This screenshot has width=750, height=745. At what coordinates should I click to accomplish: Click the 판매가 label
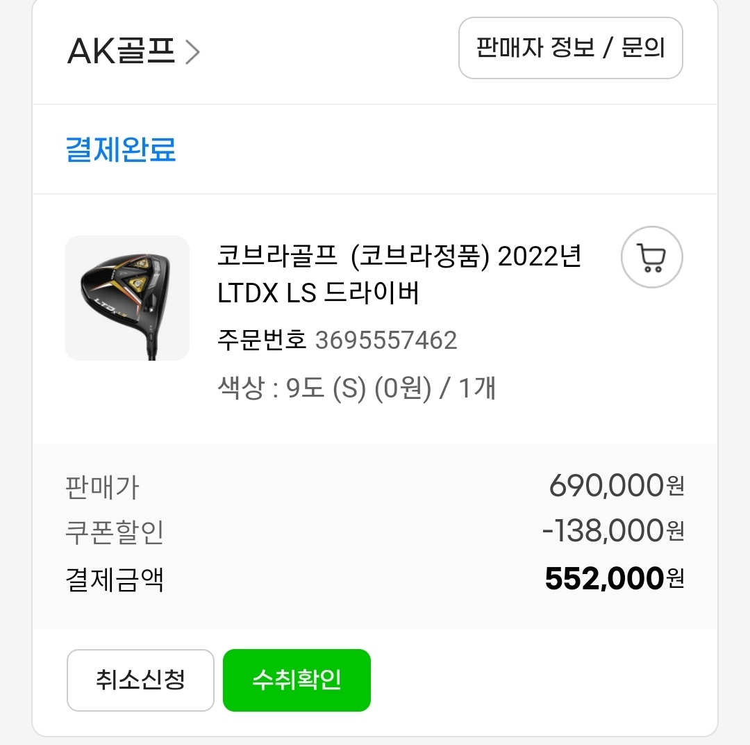(x=102, y=487)
